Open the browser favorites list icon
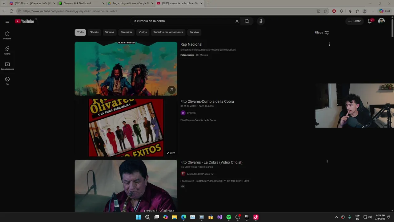 click(x=357, y=11)
